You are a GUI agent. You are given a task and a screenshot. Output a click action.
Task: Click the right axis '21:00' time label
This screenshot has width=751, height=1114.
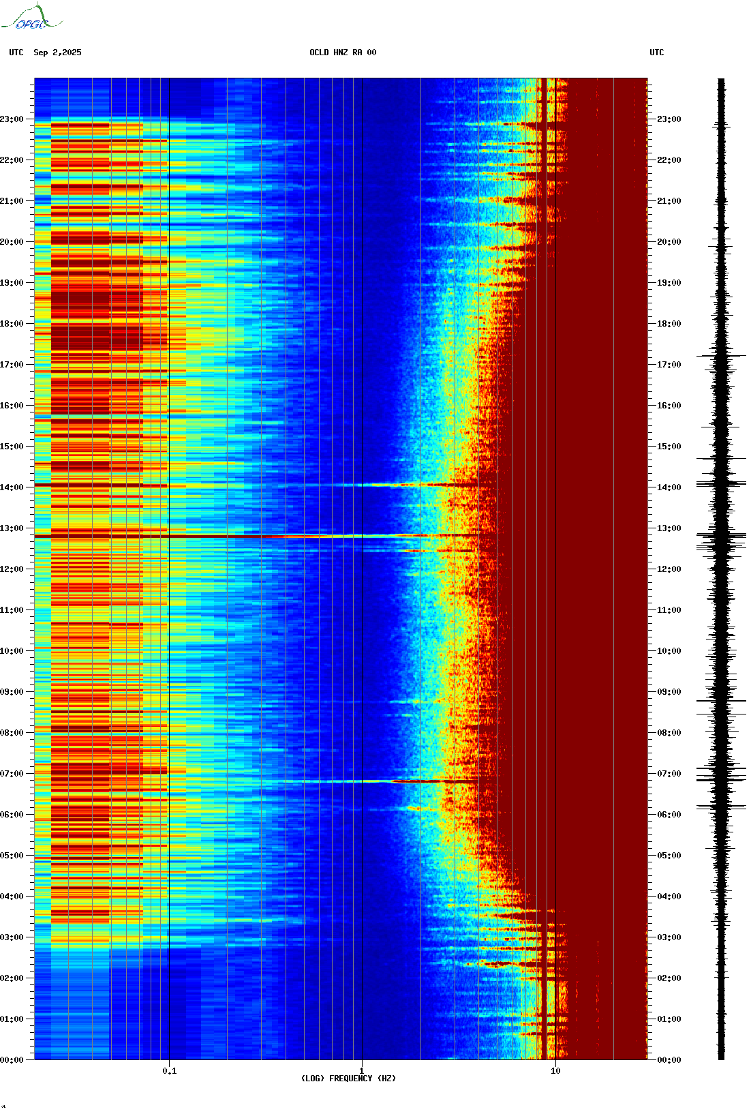click(669, 201)
